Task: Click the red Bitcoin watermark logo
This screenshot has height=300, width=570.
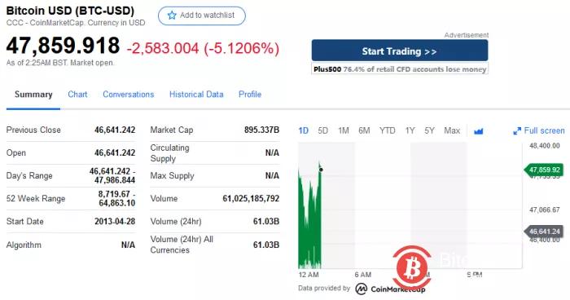Action: click(x=412, y=268)
